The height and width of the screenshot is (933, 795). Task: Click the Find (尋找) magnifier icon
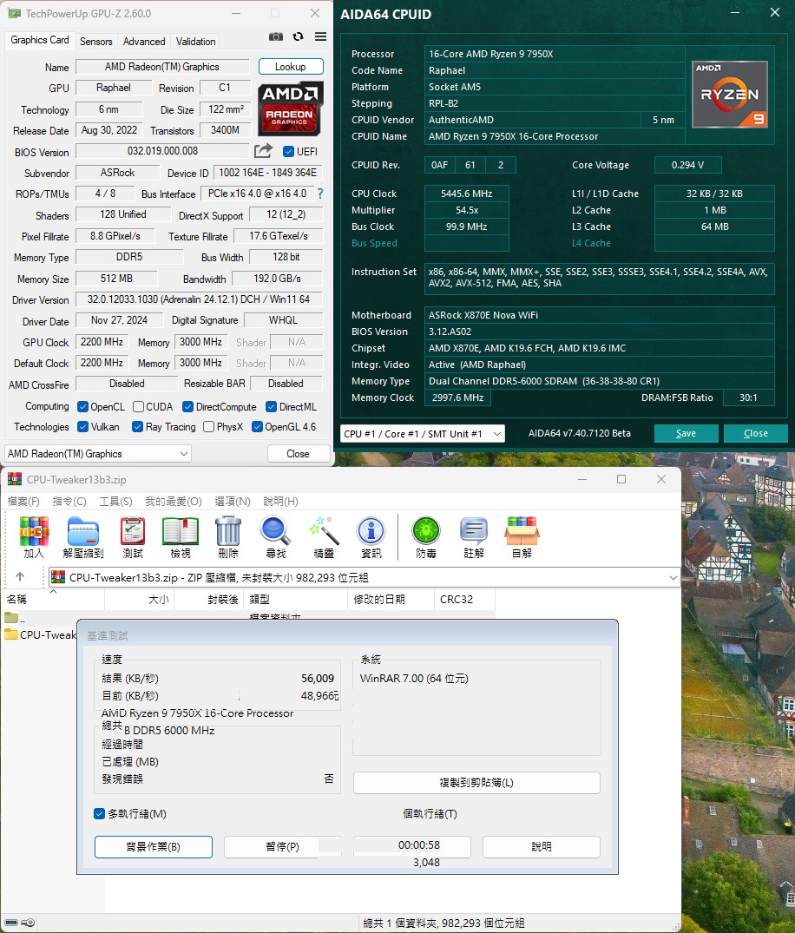(x=275, y=538)
